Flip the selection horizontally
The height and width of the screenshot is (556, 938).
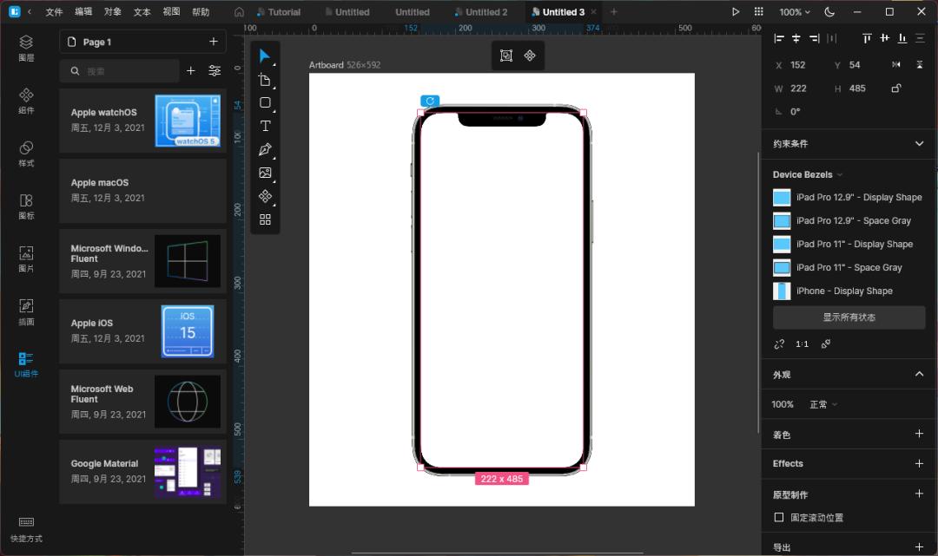click(x=896, y=64)
